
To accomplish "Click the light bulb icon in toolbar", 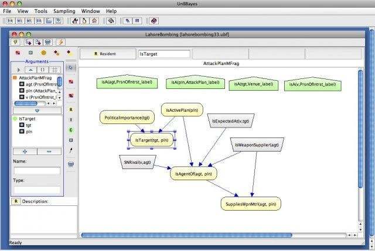I will (16, 42).
